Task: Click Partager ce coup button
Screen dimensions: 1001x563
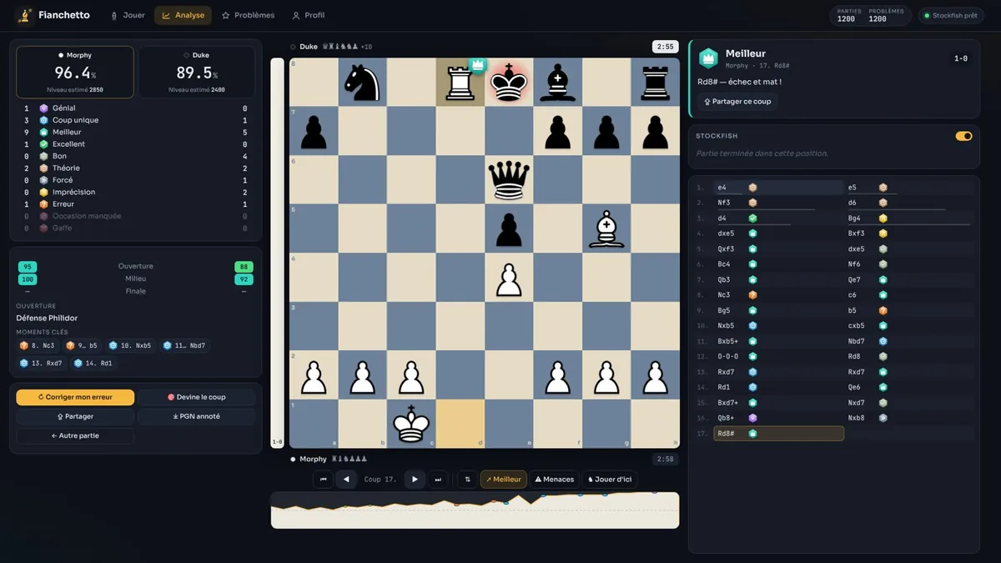Action: [x=737, y=102]
